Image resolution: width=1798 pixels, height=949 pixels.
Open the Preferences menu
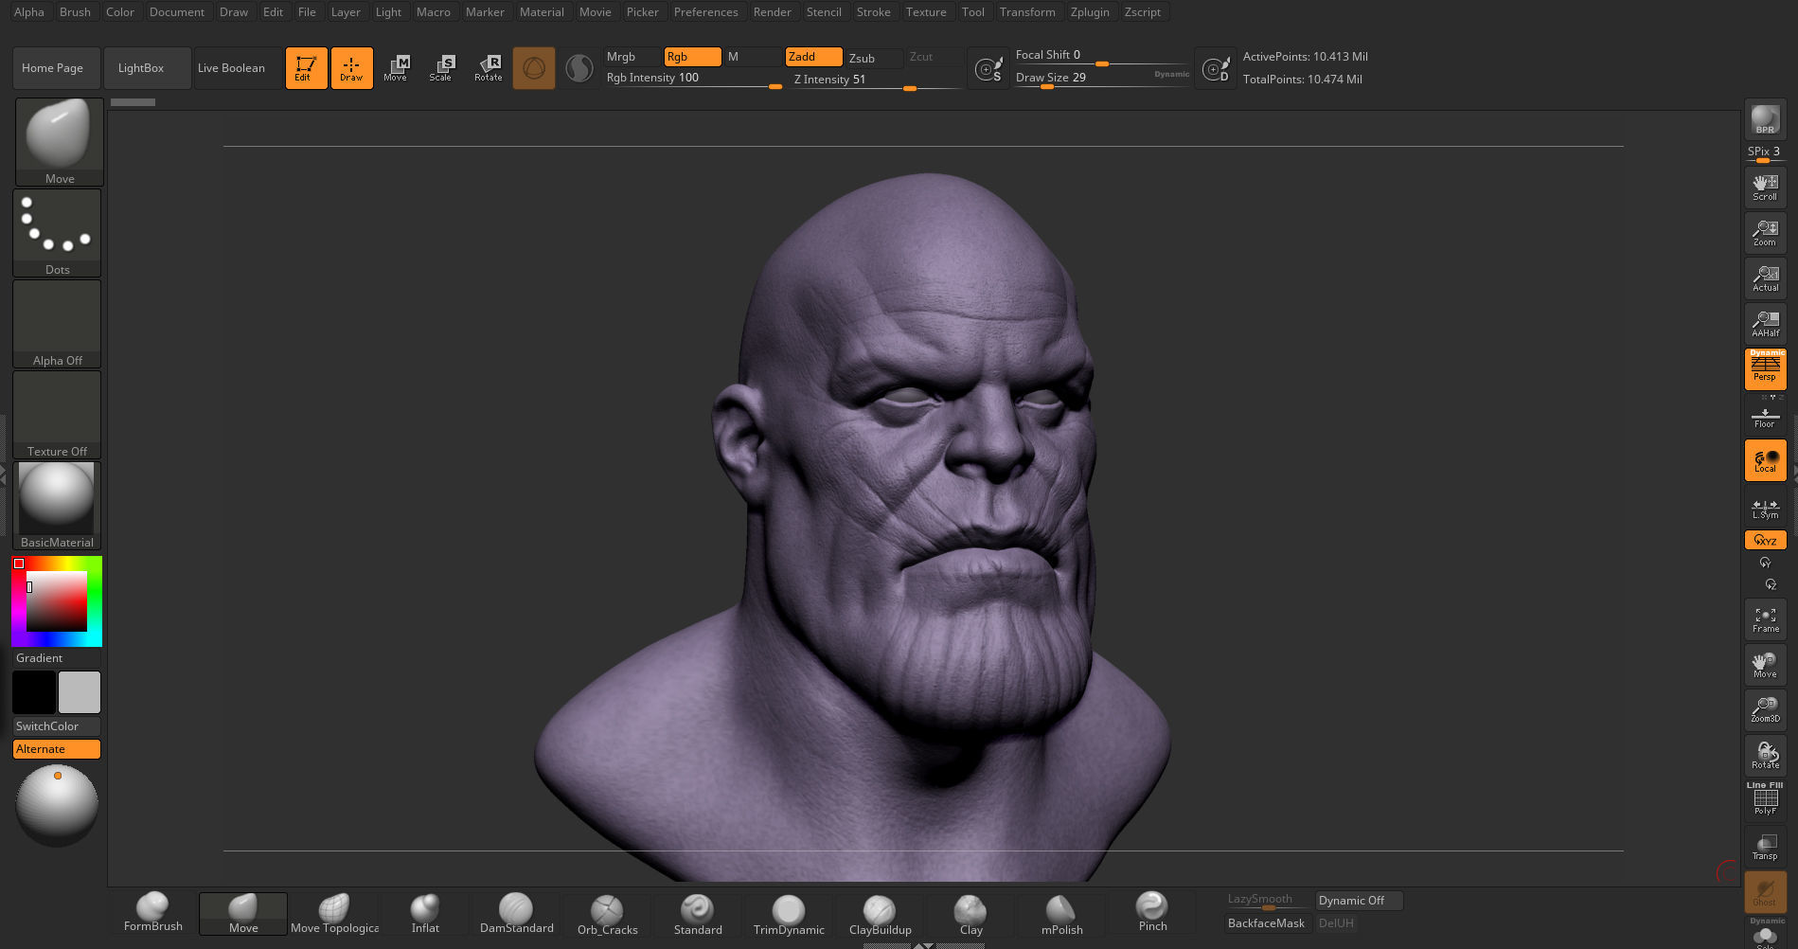click(x=705, y=12)
